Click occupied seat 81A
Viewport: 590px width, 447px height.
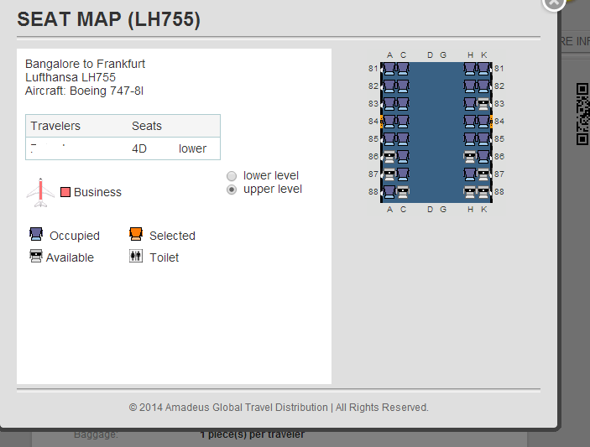click(x=389, y=69)
